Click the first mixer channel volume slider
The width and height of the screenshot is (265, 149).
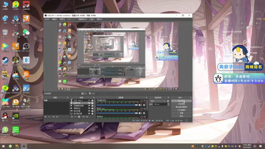click(x=117, y=105)
